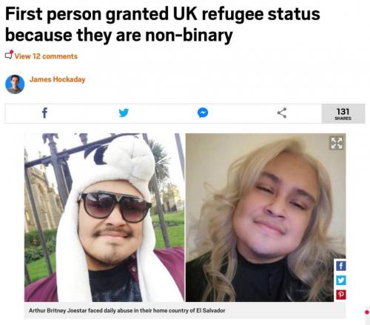Screen dimensions: 370x325
Task: Share image on Facebook using overlay icon
Action: pyautogui.click(x=341, y=266)
